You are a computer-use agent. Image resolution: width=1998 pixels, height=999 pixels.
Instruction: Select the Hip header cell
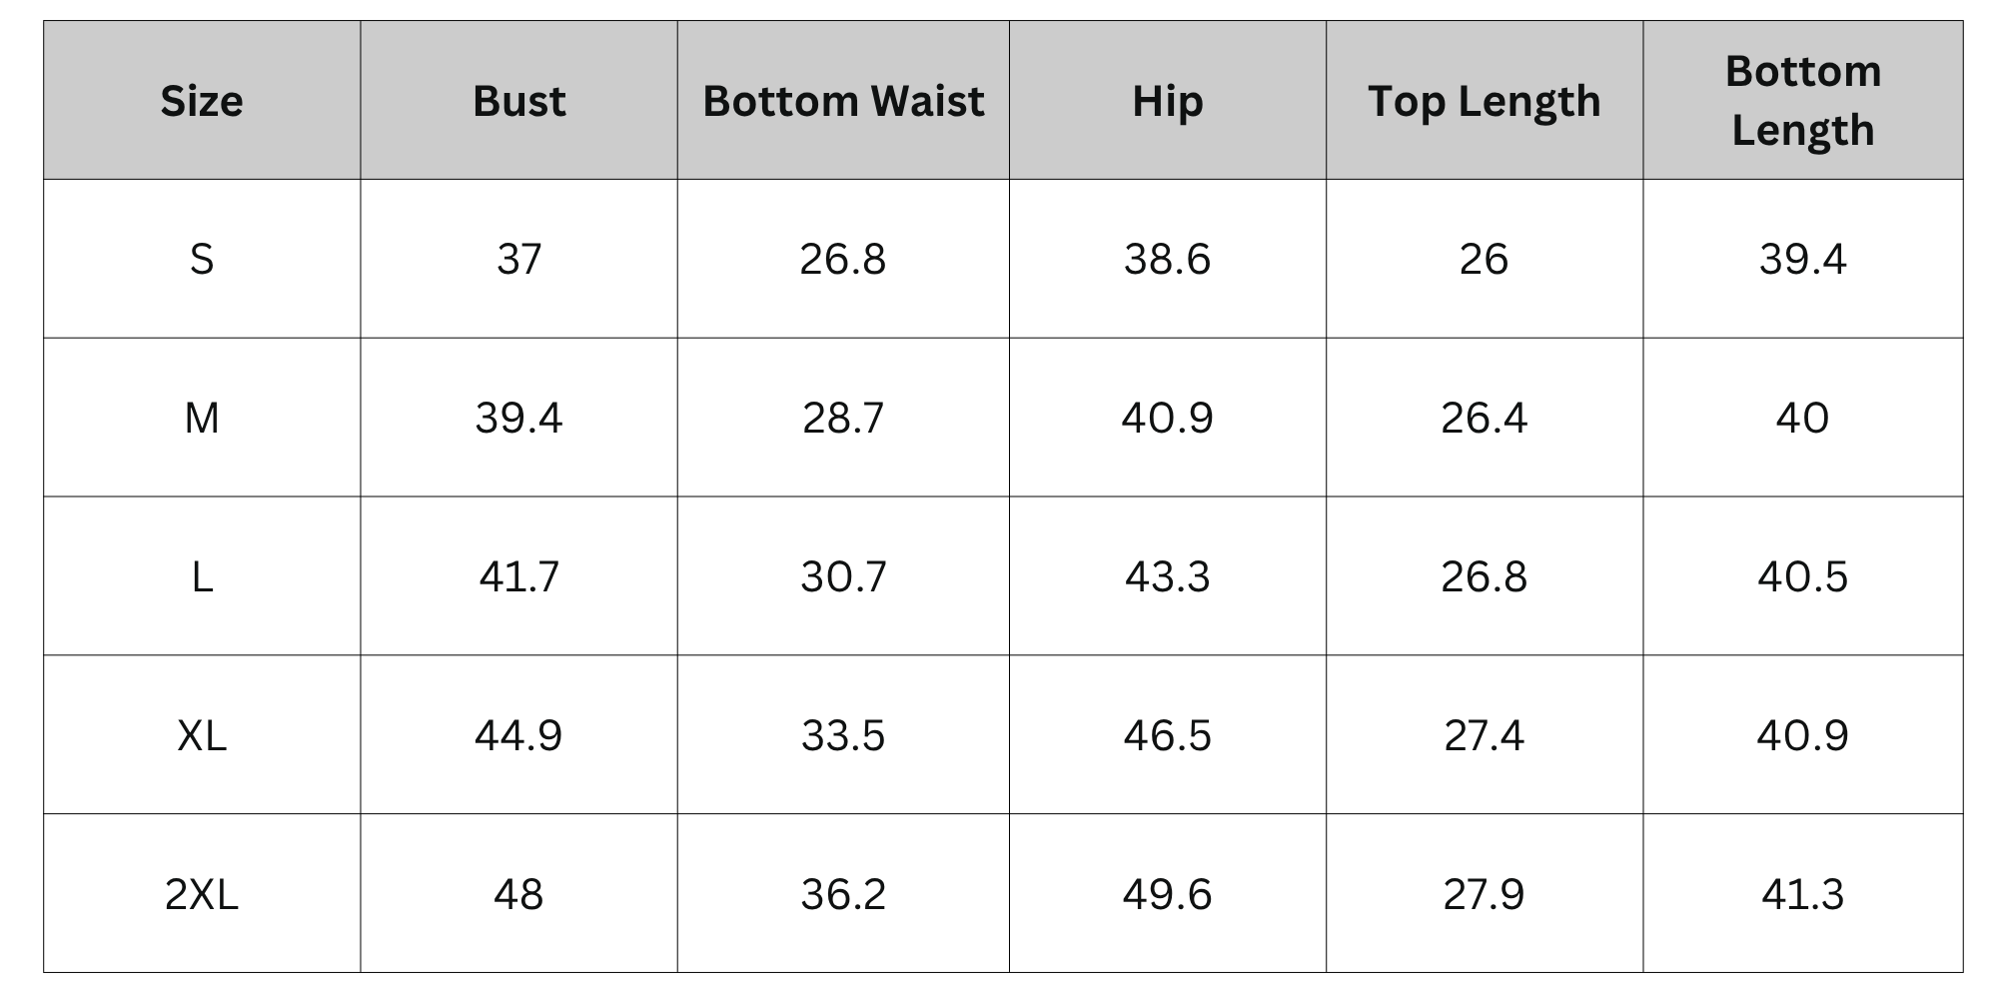pos(1167,102)
